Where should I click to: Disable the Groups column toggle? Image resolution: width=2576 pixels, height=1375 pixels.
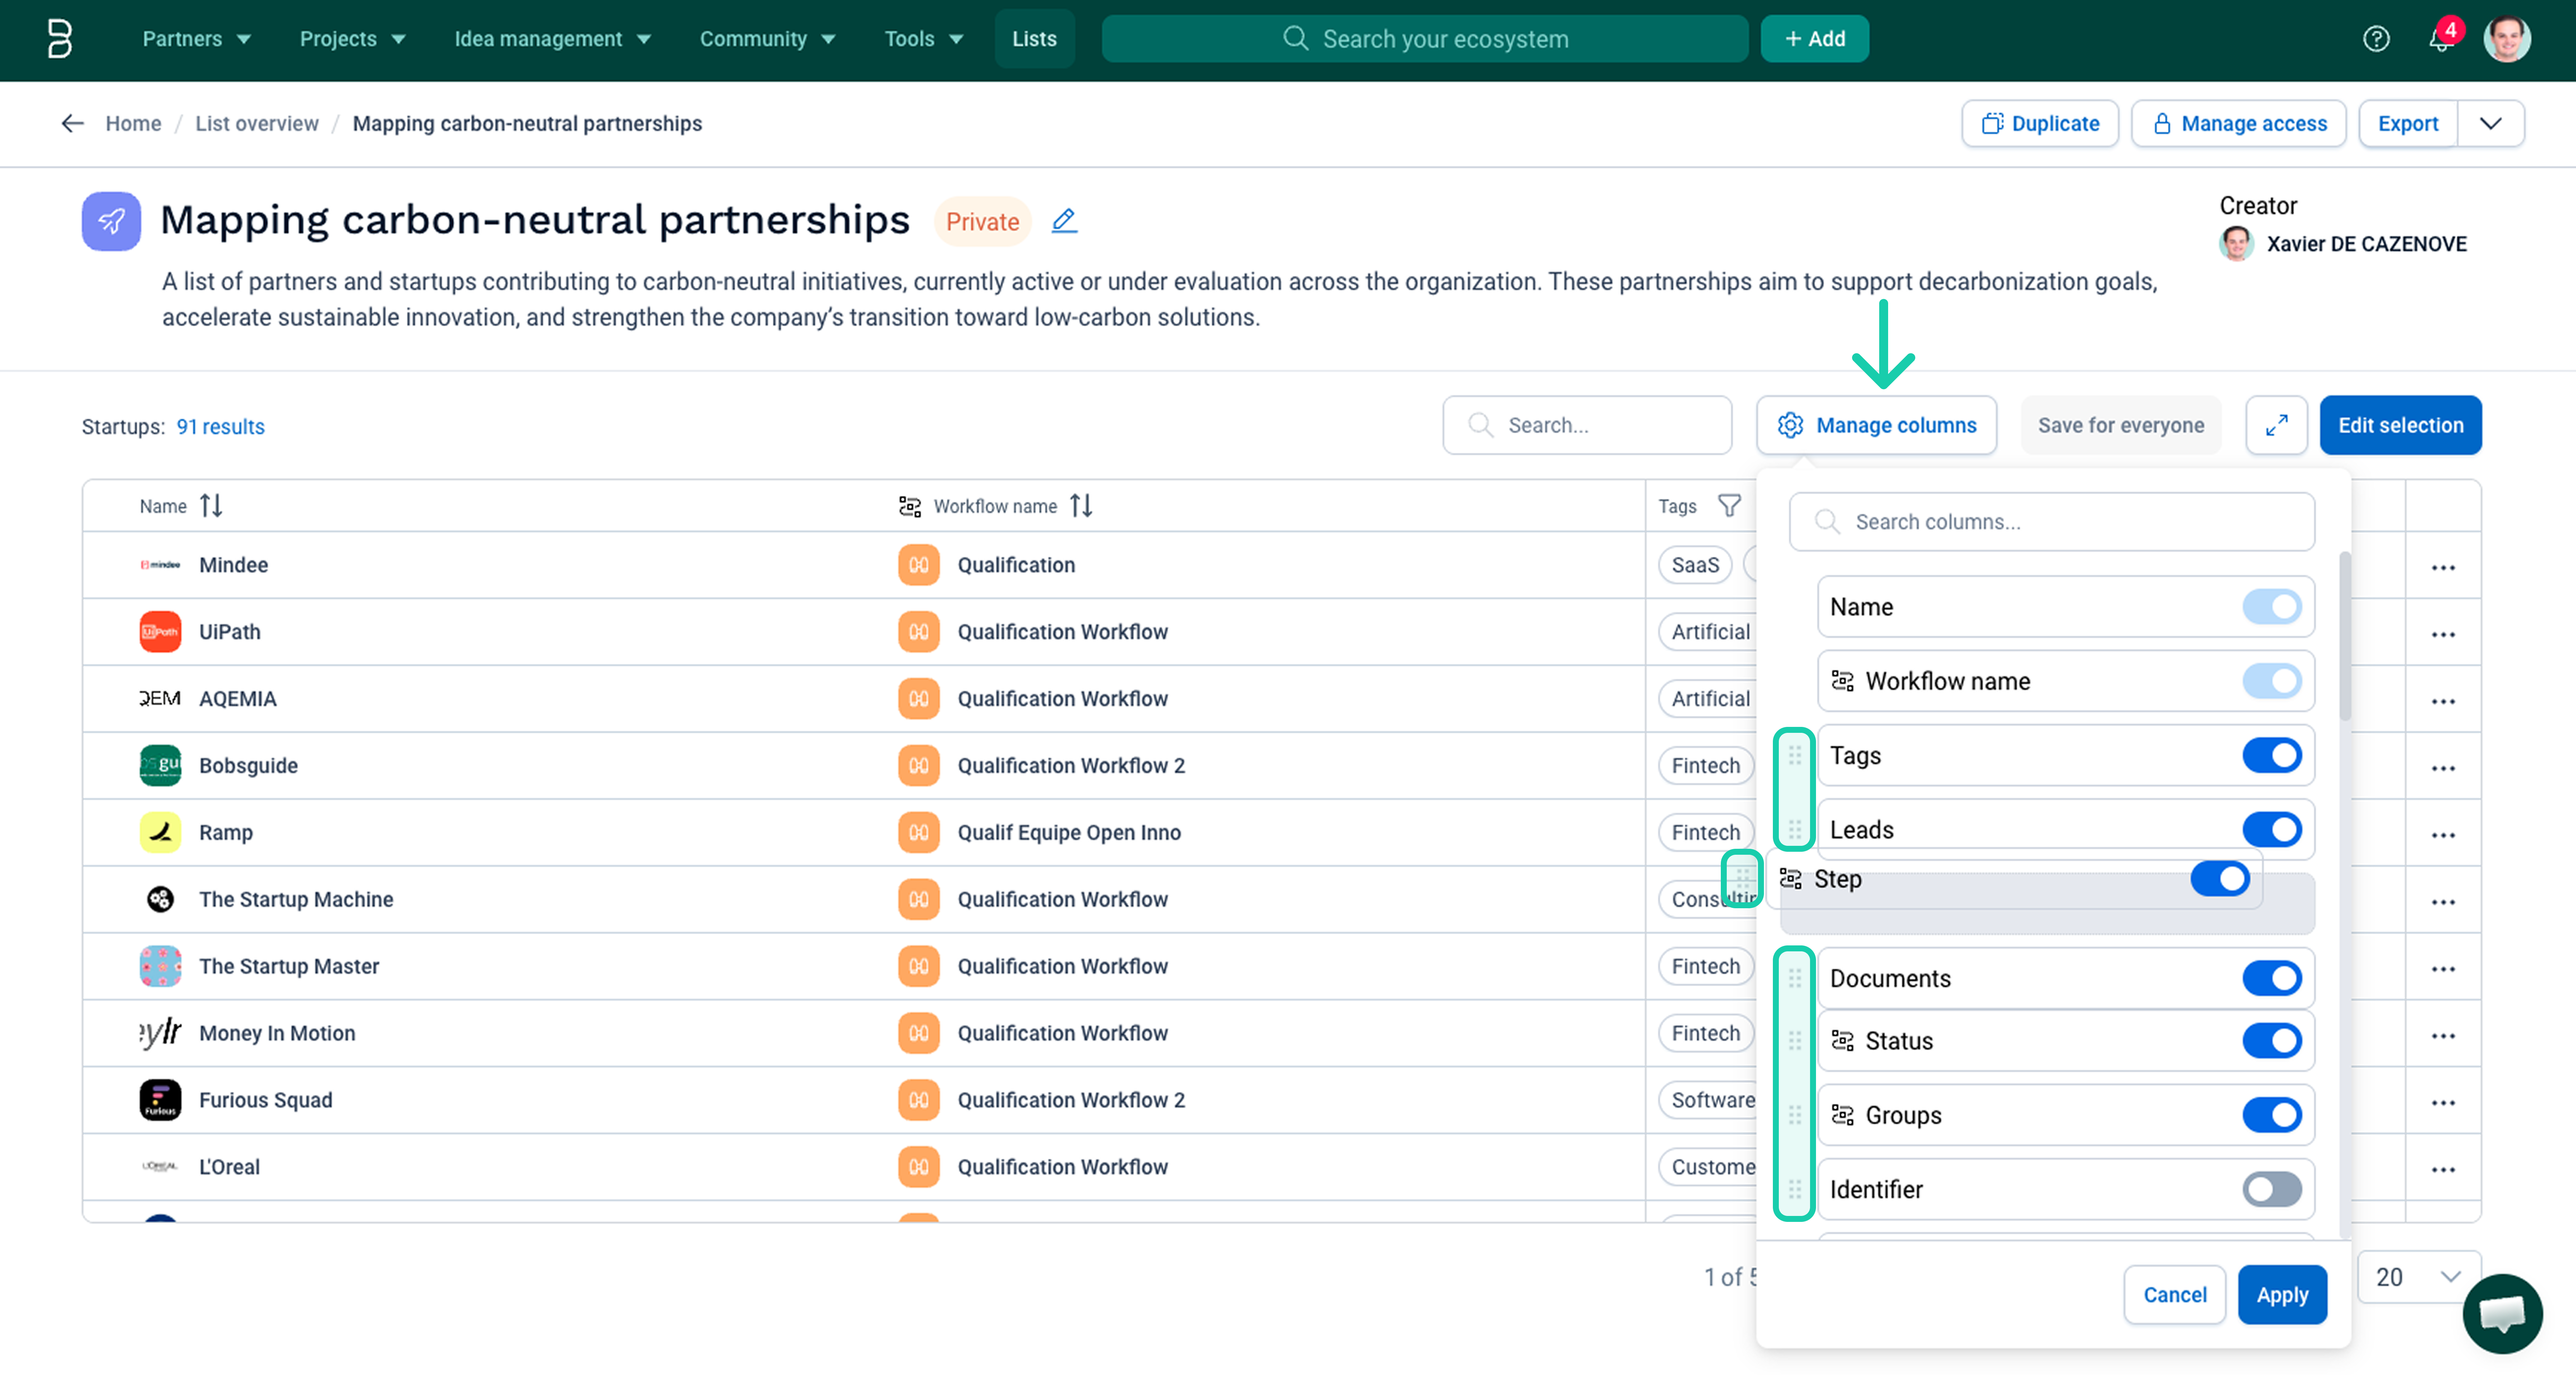2272,1115
